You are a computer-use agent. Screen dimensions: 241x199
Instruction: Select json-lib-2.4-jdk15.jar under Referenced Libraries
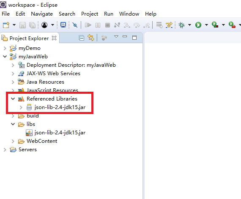60,107
